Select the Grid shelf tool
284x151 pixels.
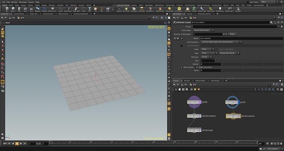31,9
